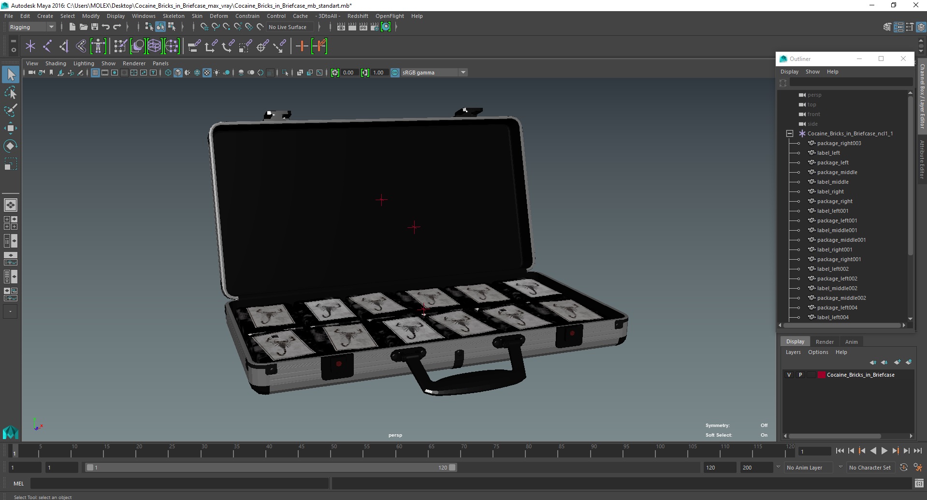Open the Redshift menu
Screen dimensions: 927x500
[x=358, y=16]
